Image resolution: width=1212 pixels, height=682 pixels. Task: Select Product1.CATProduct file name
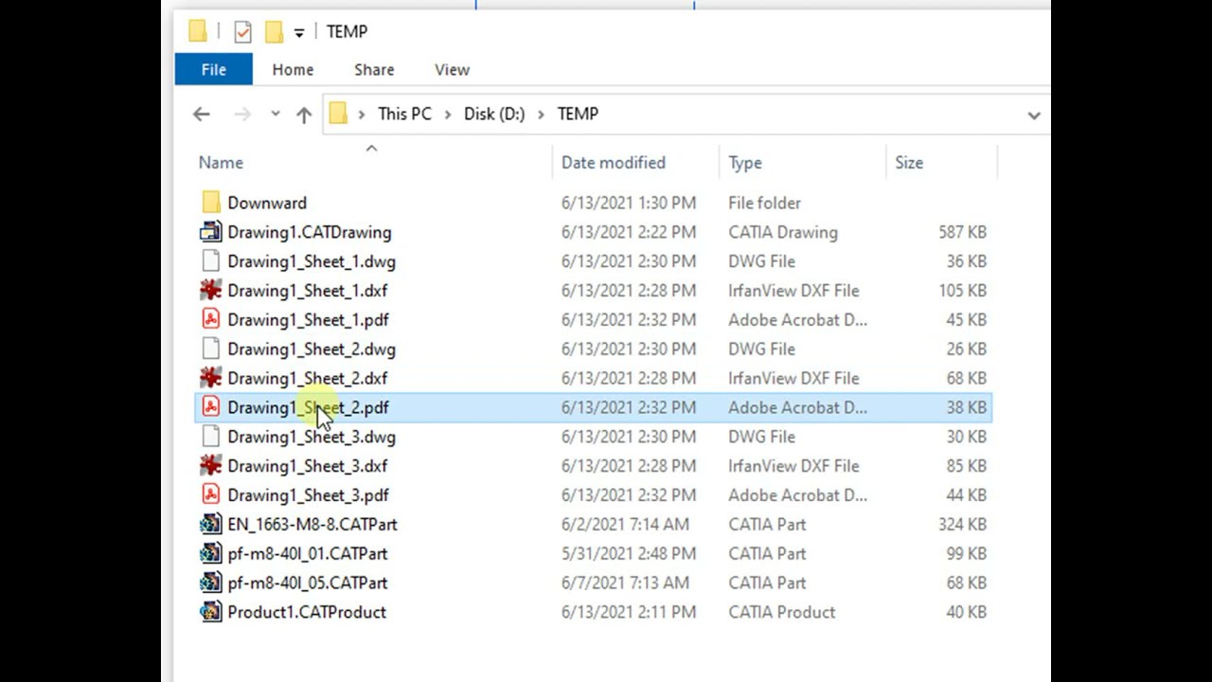click(x=307, y=612)
